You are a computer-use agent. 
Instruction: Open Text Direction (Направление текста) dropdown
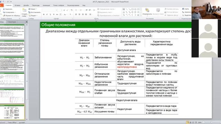point(107,9)
